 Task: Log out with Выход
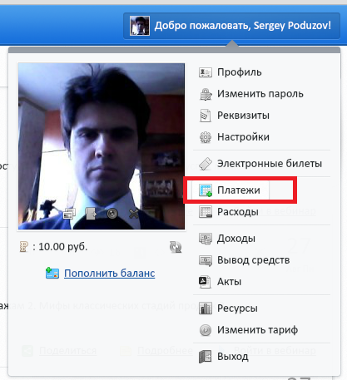point(232,357)
